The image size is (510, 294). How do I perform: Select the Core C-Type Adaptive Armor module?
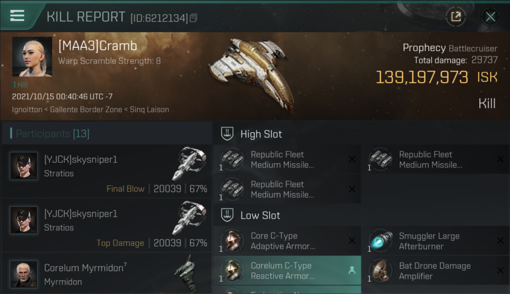[x=282, y=241]
